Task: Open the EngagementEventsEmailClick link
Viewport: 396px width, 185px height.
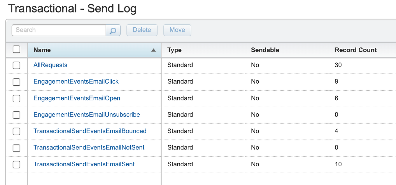Action: point(76,82)
